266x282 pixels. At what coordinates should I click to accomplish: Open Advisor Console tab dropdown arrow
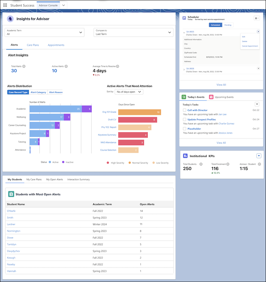64,5
